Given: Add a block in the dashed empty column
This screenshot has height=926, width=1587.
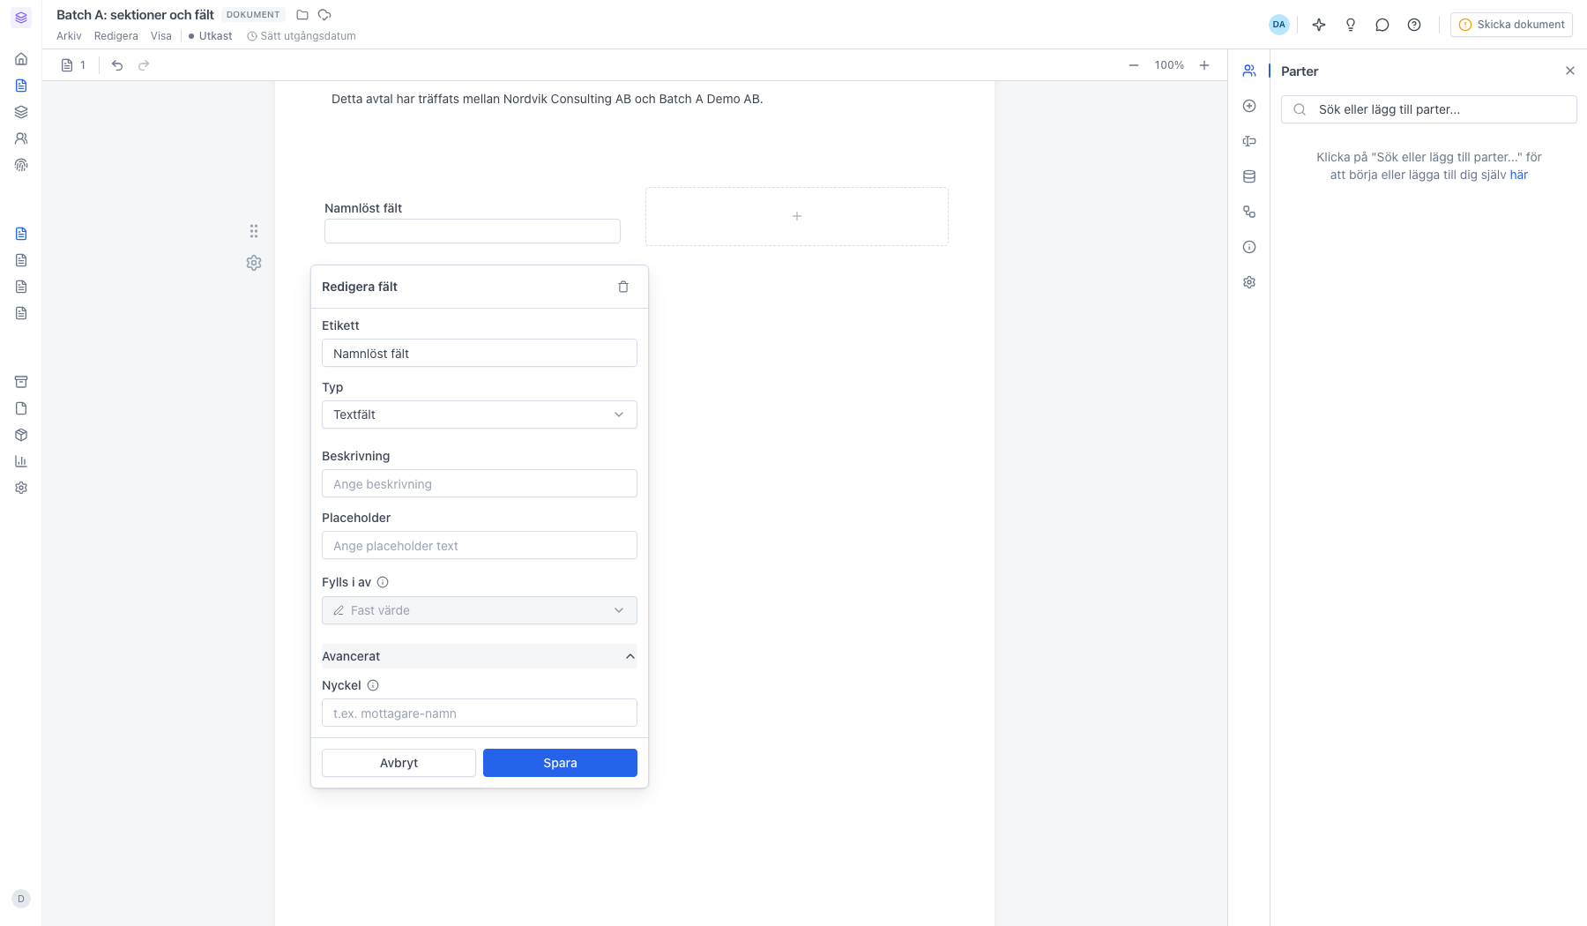Looking at the screenshot, I should [797, 216].
